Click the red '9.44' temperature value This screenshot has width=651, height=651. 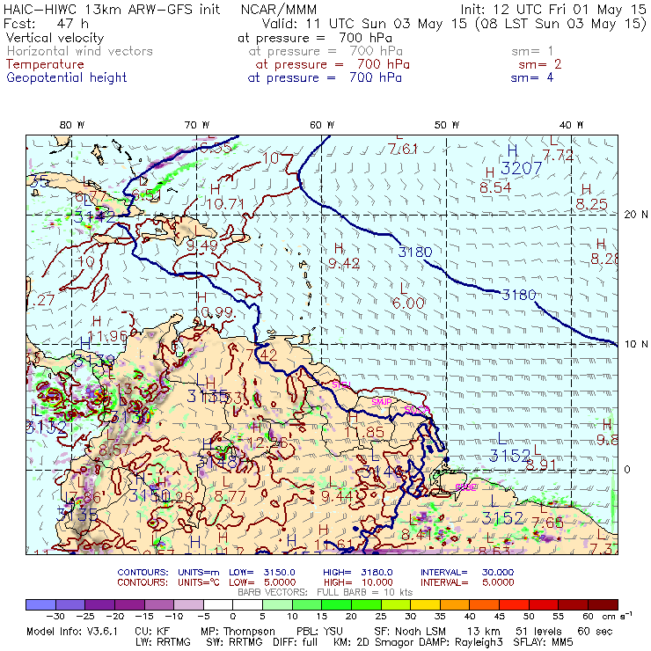(x=337, y=496)
